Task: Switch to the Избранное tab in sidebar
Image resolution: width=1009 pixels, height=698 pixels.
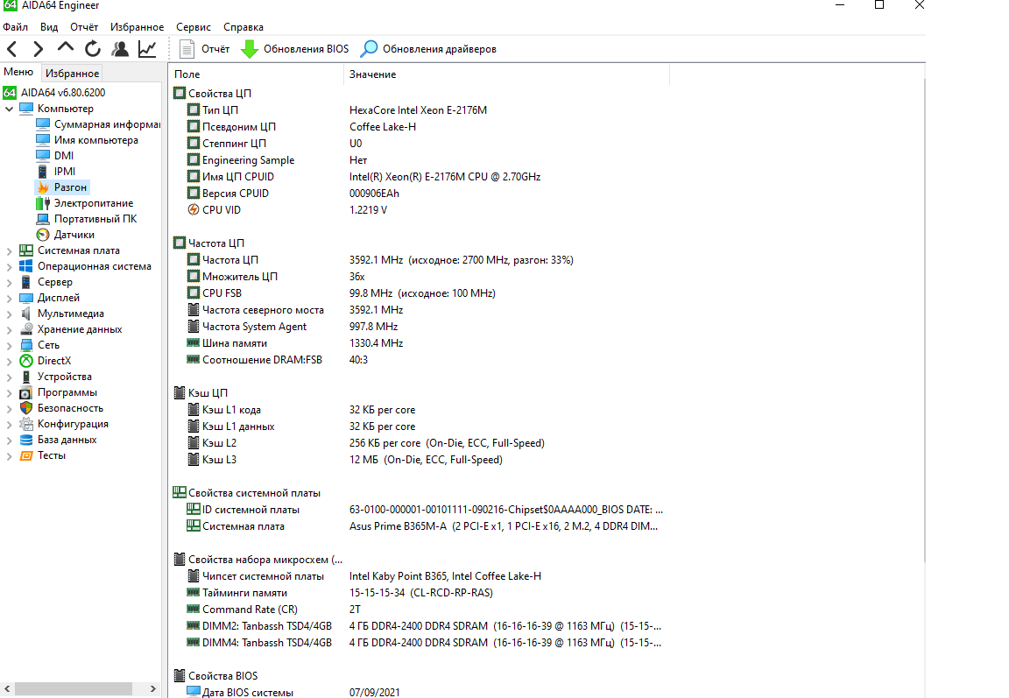Action: (72, 74)
